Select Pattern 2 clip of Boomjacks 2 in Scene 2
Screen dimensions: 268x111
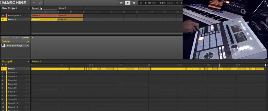(70, 16)
